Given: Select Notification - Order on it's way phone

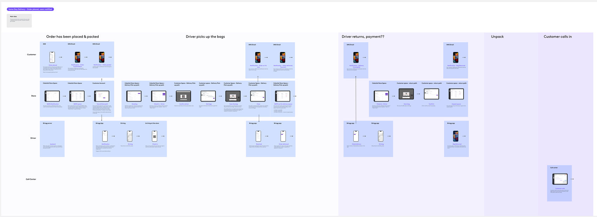Looking at the screenshot, I should coord(258,58).
